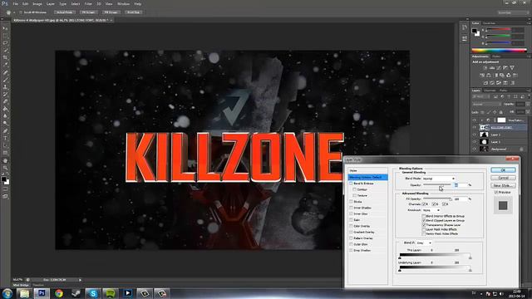532x299 pixels.
Task: Open the Color panel options menu
Action: coord(529,23)
